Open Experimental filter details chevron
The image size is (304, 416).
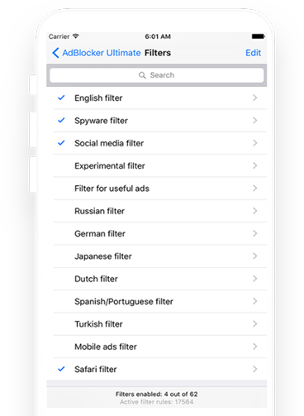click(255, 165)
